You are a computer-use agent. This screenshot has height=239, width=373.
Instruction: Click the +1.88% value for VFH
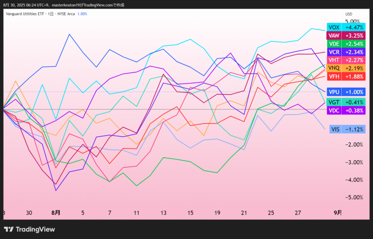pos(354,77)
